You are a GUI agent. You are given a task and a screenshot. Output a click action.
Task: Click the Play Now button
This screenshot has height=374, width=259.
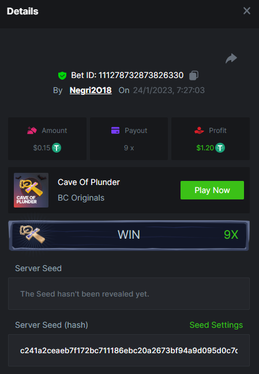[212, 190]
